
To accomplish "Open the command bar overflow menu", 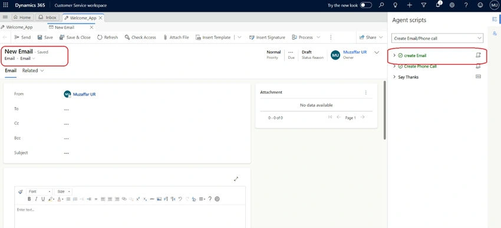I will 331,37.
